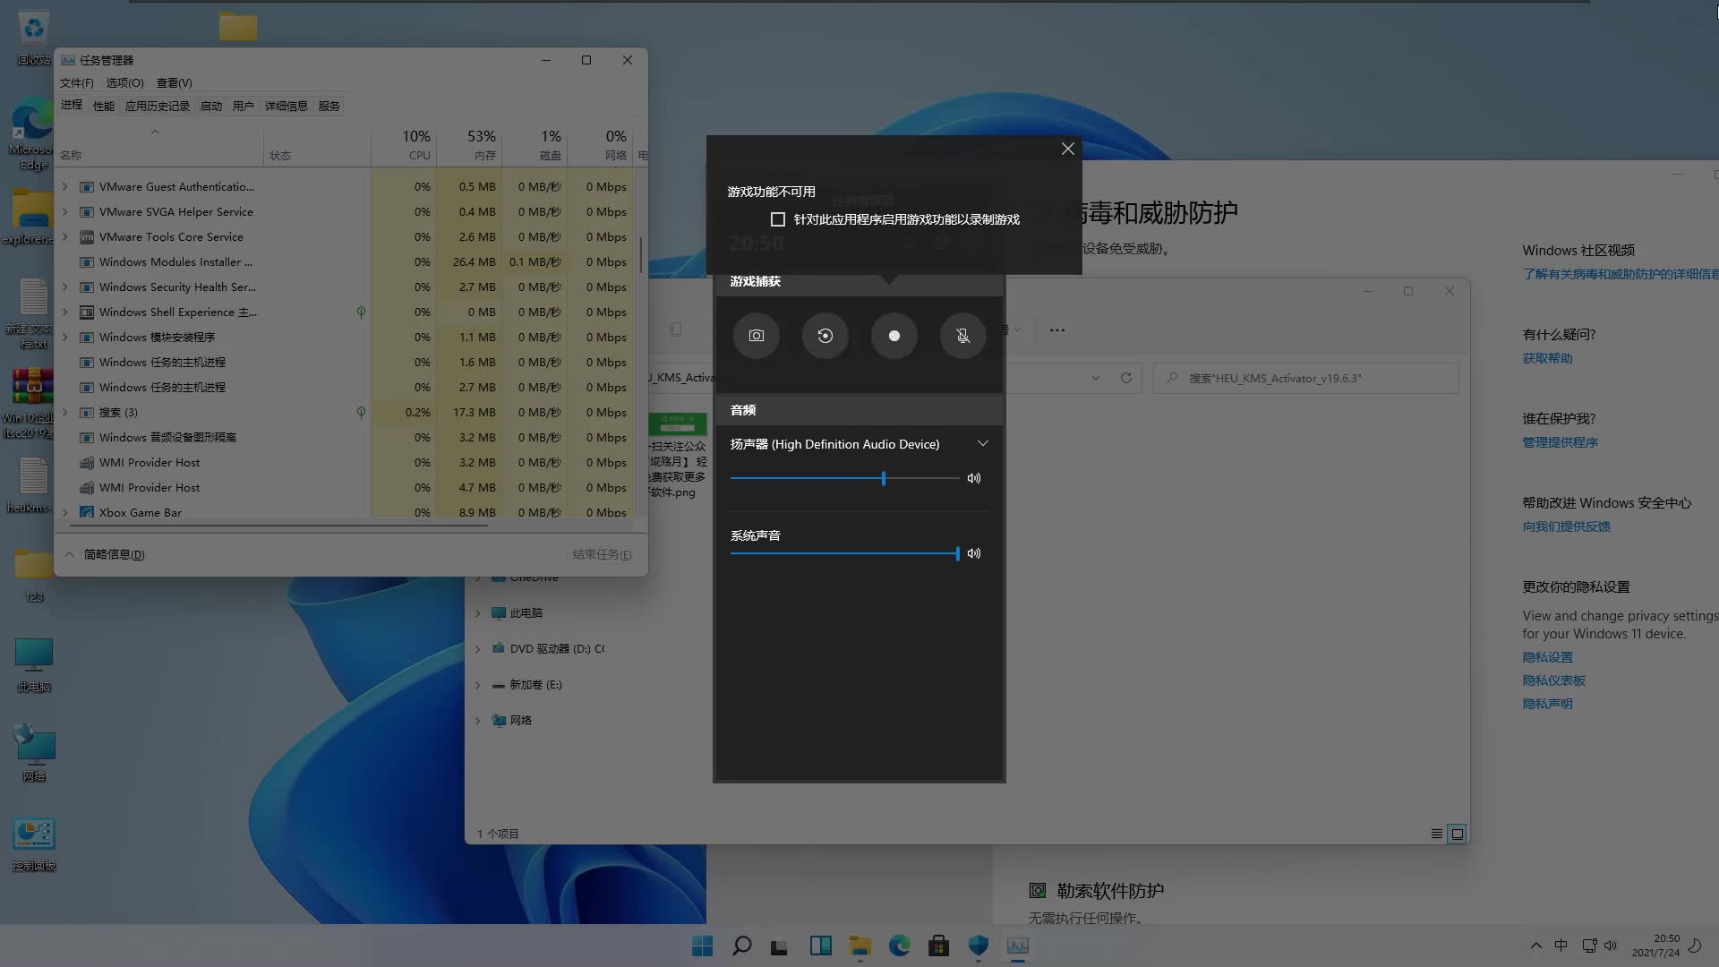1719x967 pixels.
Task: Mute the speaker with its volume icon
Action: pos(974,478)
